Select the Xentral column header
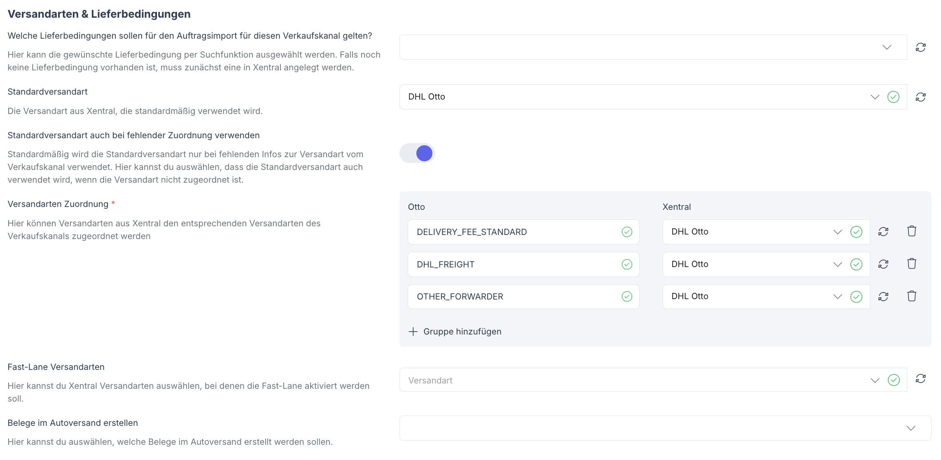 [676, 207]
